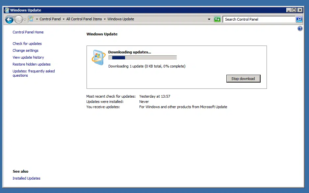This screenshot has width=309, height=193.
Task: Focus the Search Control Panel field
Action: pos(259,19)
